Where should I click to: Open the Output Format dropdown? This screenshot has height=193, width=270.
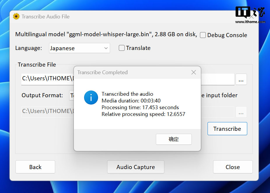[72, 95]
